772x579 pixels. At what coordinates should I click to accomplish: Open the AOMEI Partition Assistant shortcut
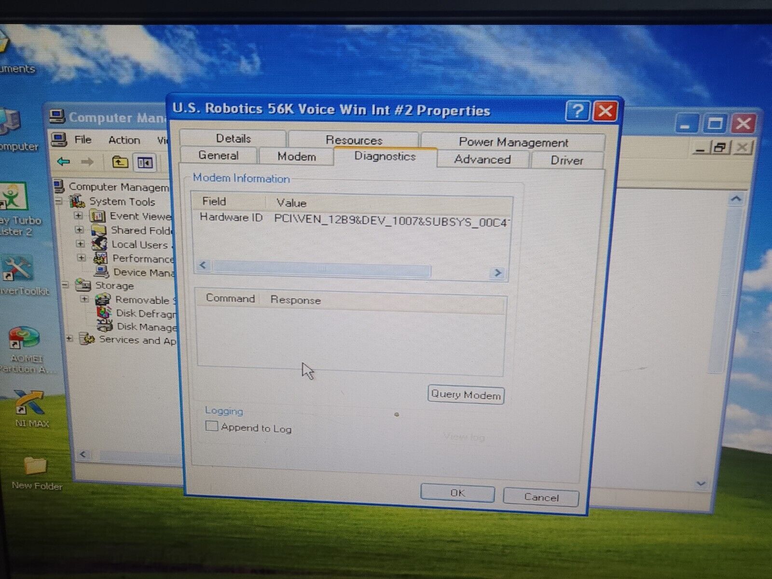(x=24, y=350)
